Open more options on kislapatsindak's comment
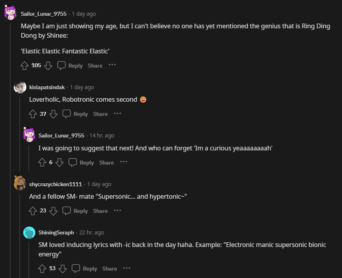This screenshot has width=342, height=278. [x=118, y=113]
